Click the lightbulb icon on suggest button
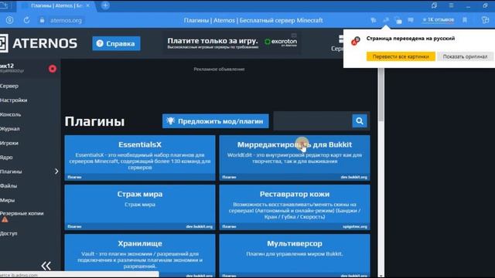This screenshot has height=278, width=495. pos(170,120)
